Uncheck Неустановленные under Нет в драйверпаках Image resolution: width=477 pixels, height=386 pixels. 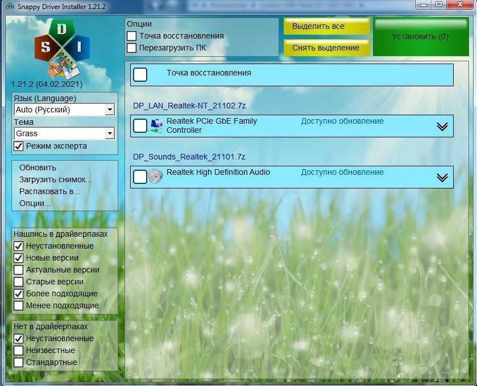click(19, 338)
